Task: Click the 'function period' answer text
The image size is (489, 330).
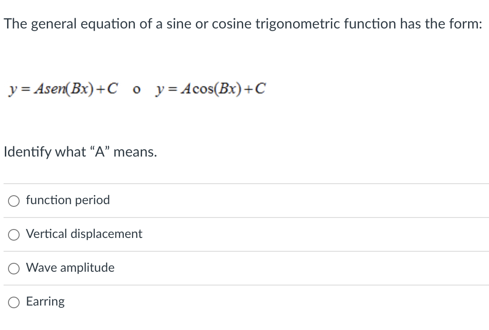Action: tap(68, 200)
